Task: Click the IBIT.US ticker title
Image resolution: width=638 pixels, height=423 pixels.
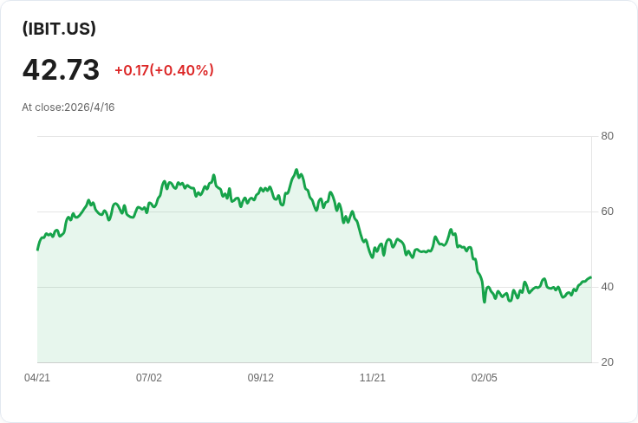Action: [59, 29]
